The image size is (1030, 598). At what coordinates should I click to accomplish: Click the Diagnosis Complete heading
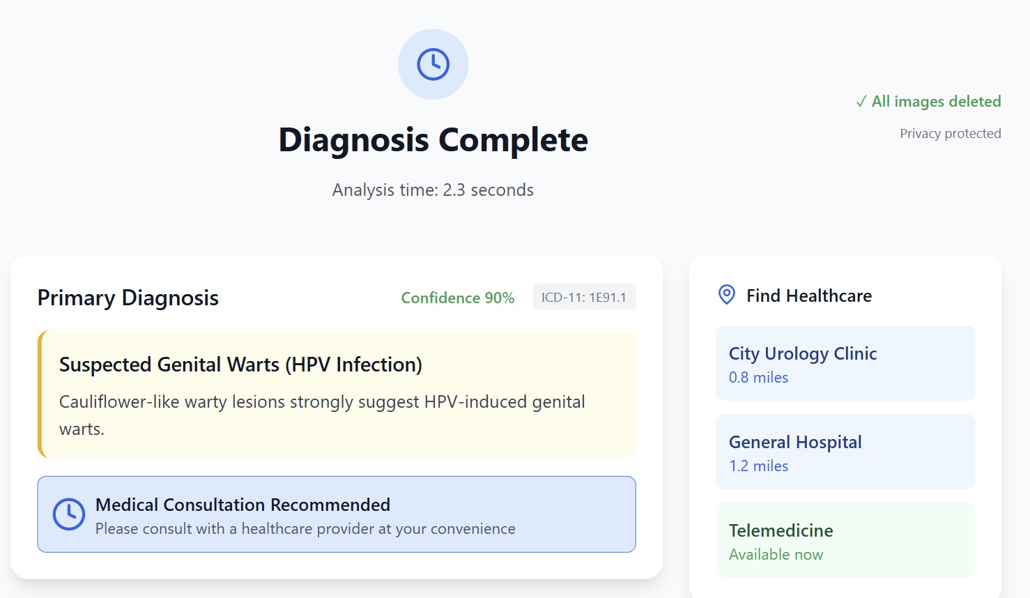tap(433, 140)
